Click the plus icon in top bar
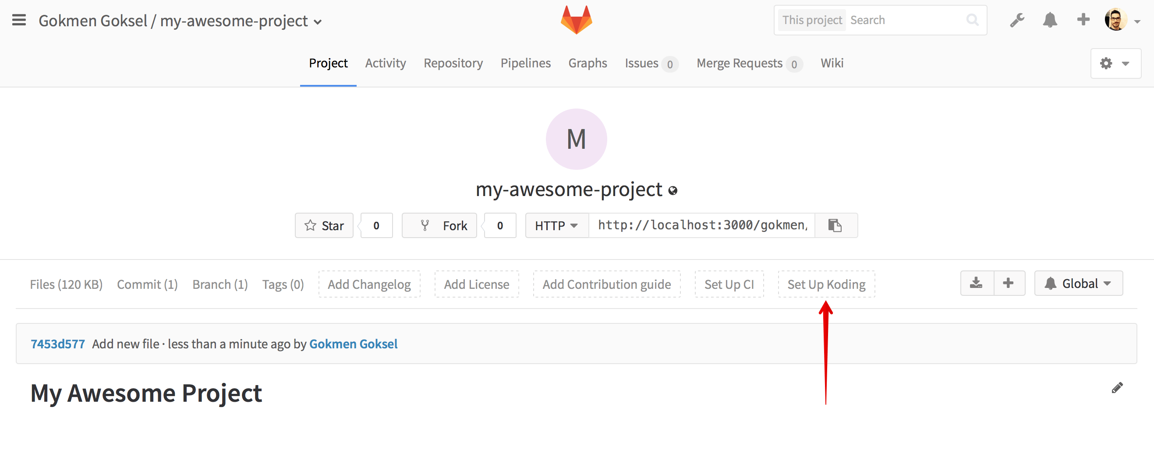The image size is (1154, 470). point(1083,20)
